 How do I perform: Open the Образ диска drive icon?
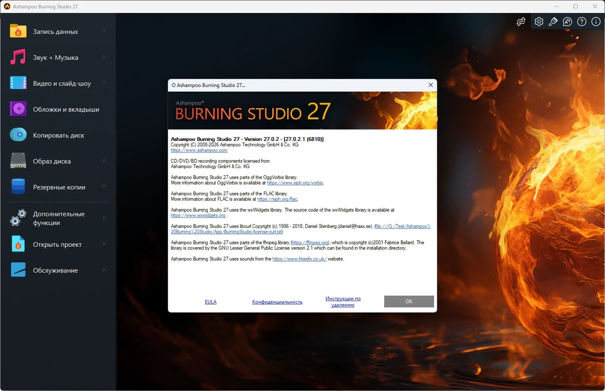click(x=18, y=161)
